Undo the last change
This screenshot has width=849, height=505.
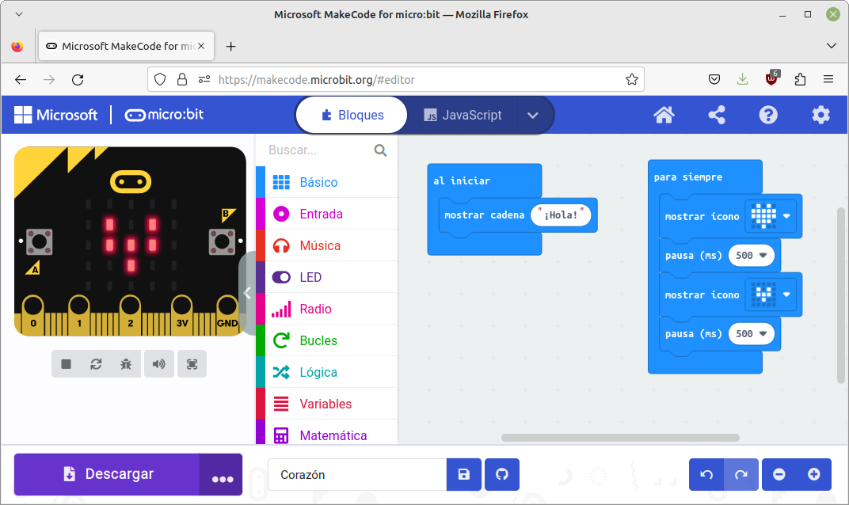point(706,475)
